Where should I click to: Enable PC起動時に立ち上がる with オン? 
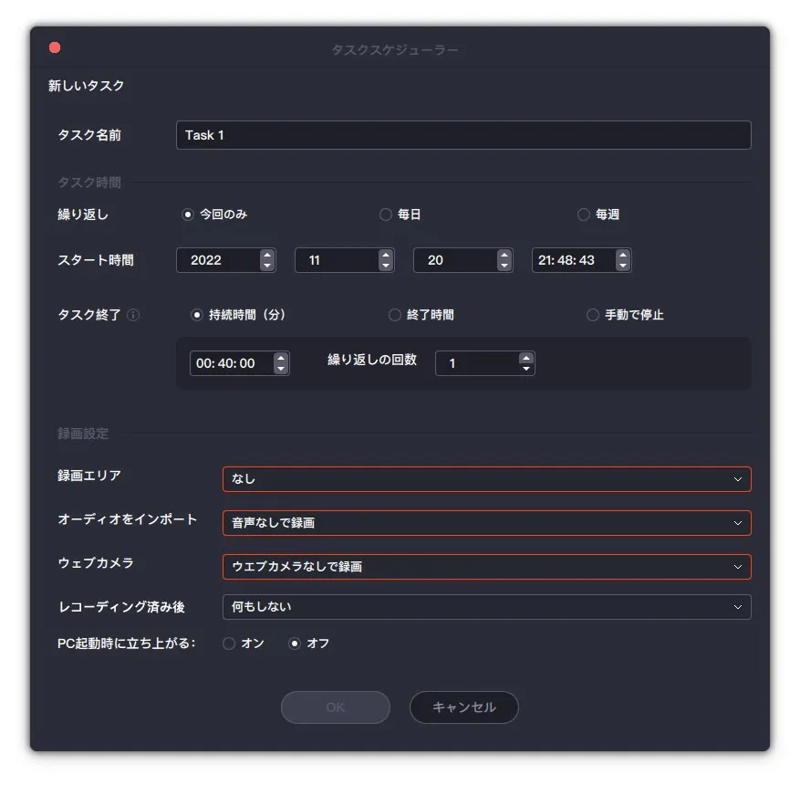pos(229,644)
